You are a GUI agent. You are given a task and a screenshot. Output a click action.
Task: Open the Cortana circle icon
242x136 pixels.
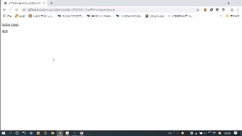[17, 133]
